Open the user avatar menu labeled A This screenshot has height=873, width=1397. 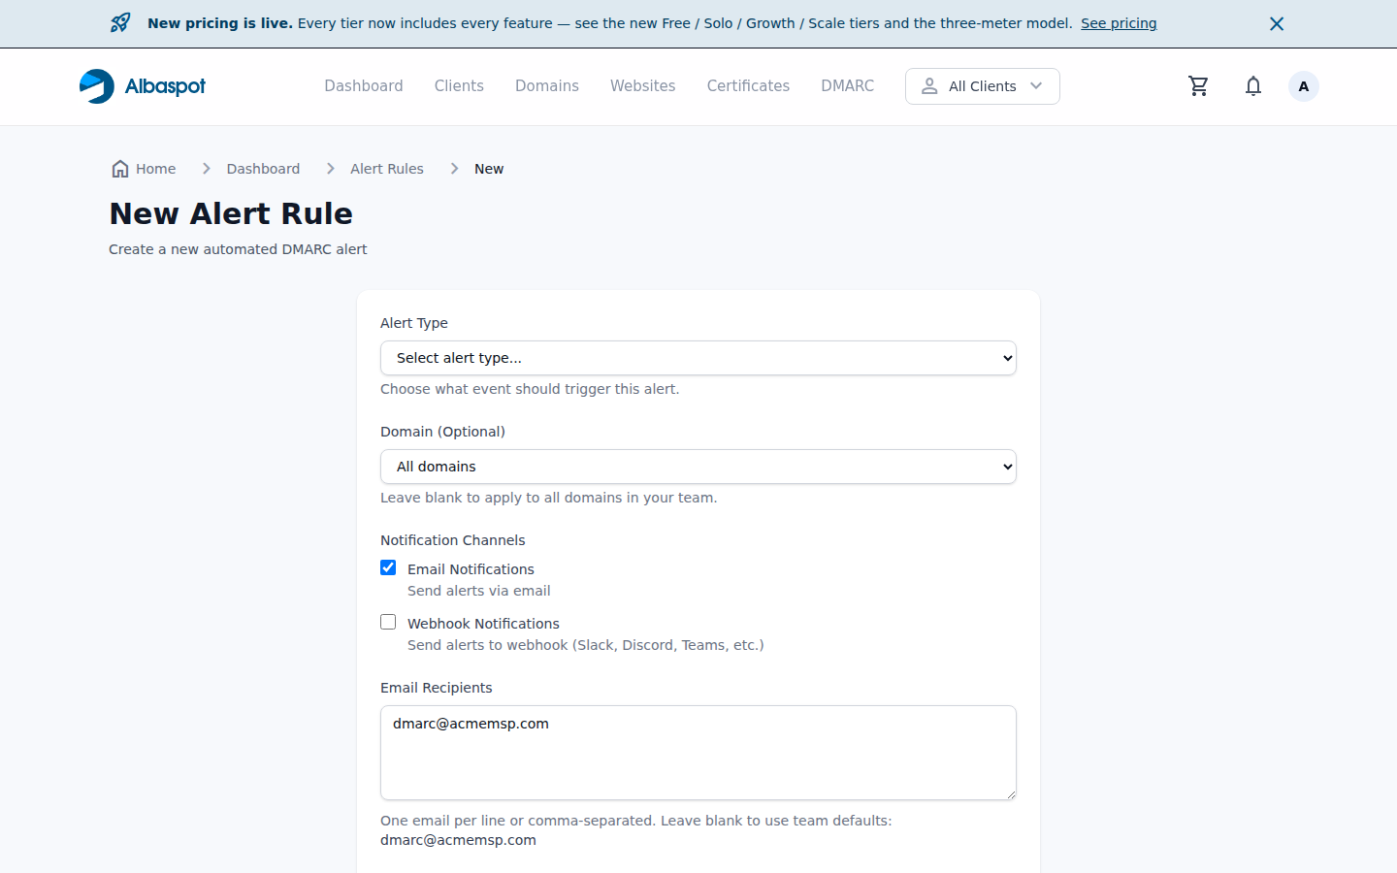point(1304,86)
